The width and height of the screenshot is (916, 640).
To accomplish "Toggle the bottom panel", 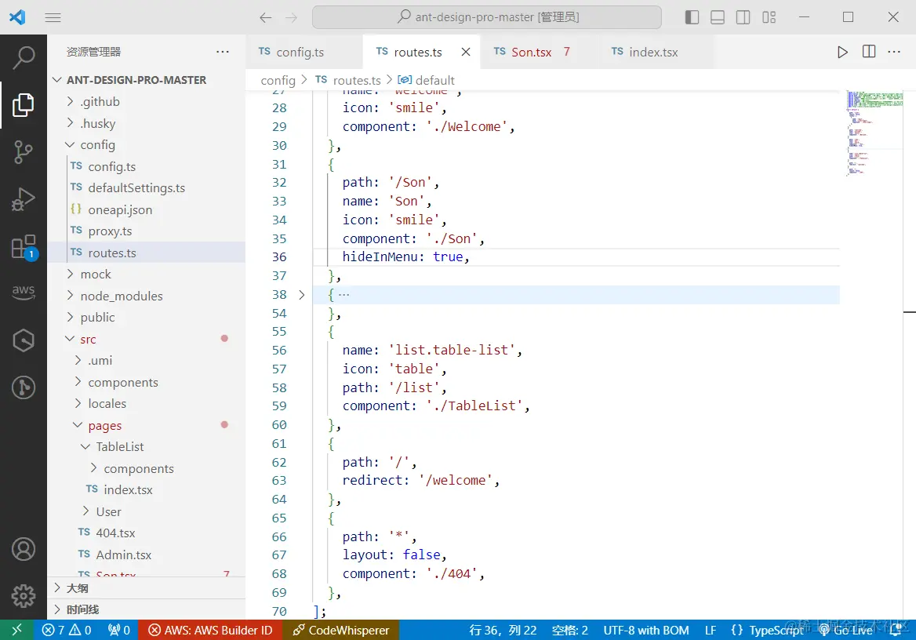I will click(718, 17).
